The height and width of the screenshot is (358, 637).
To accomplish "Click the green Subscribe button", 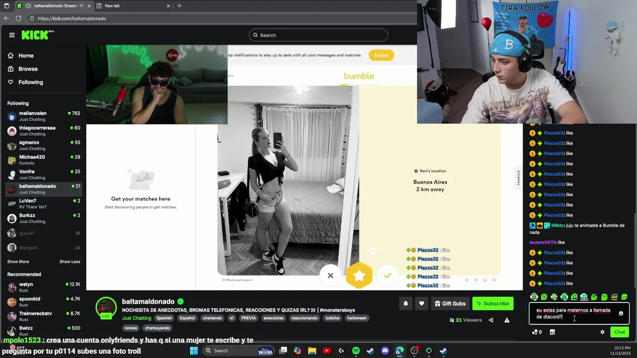I will point(493,303).
